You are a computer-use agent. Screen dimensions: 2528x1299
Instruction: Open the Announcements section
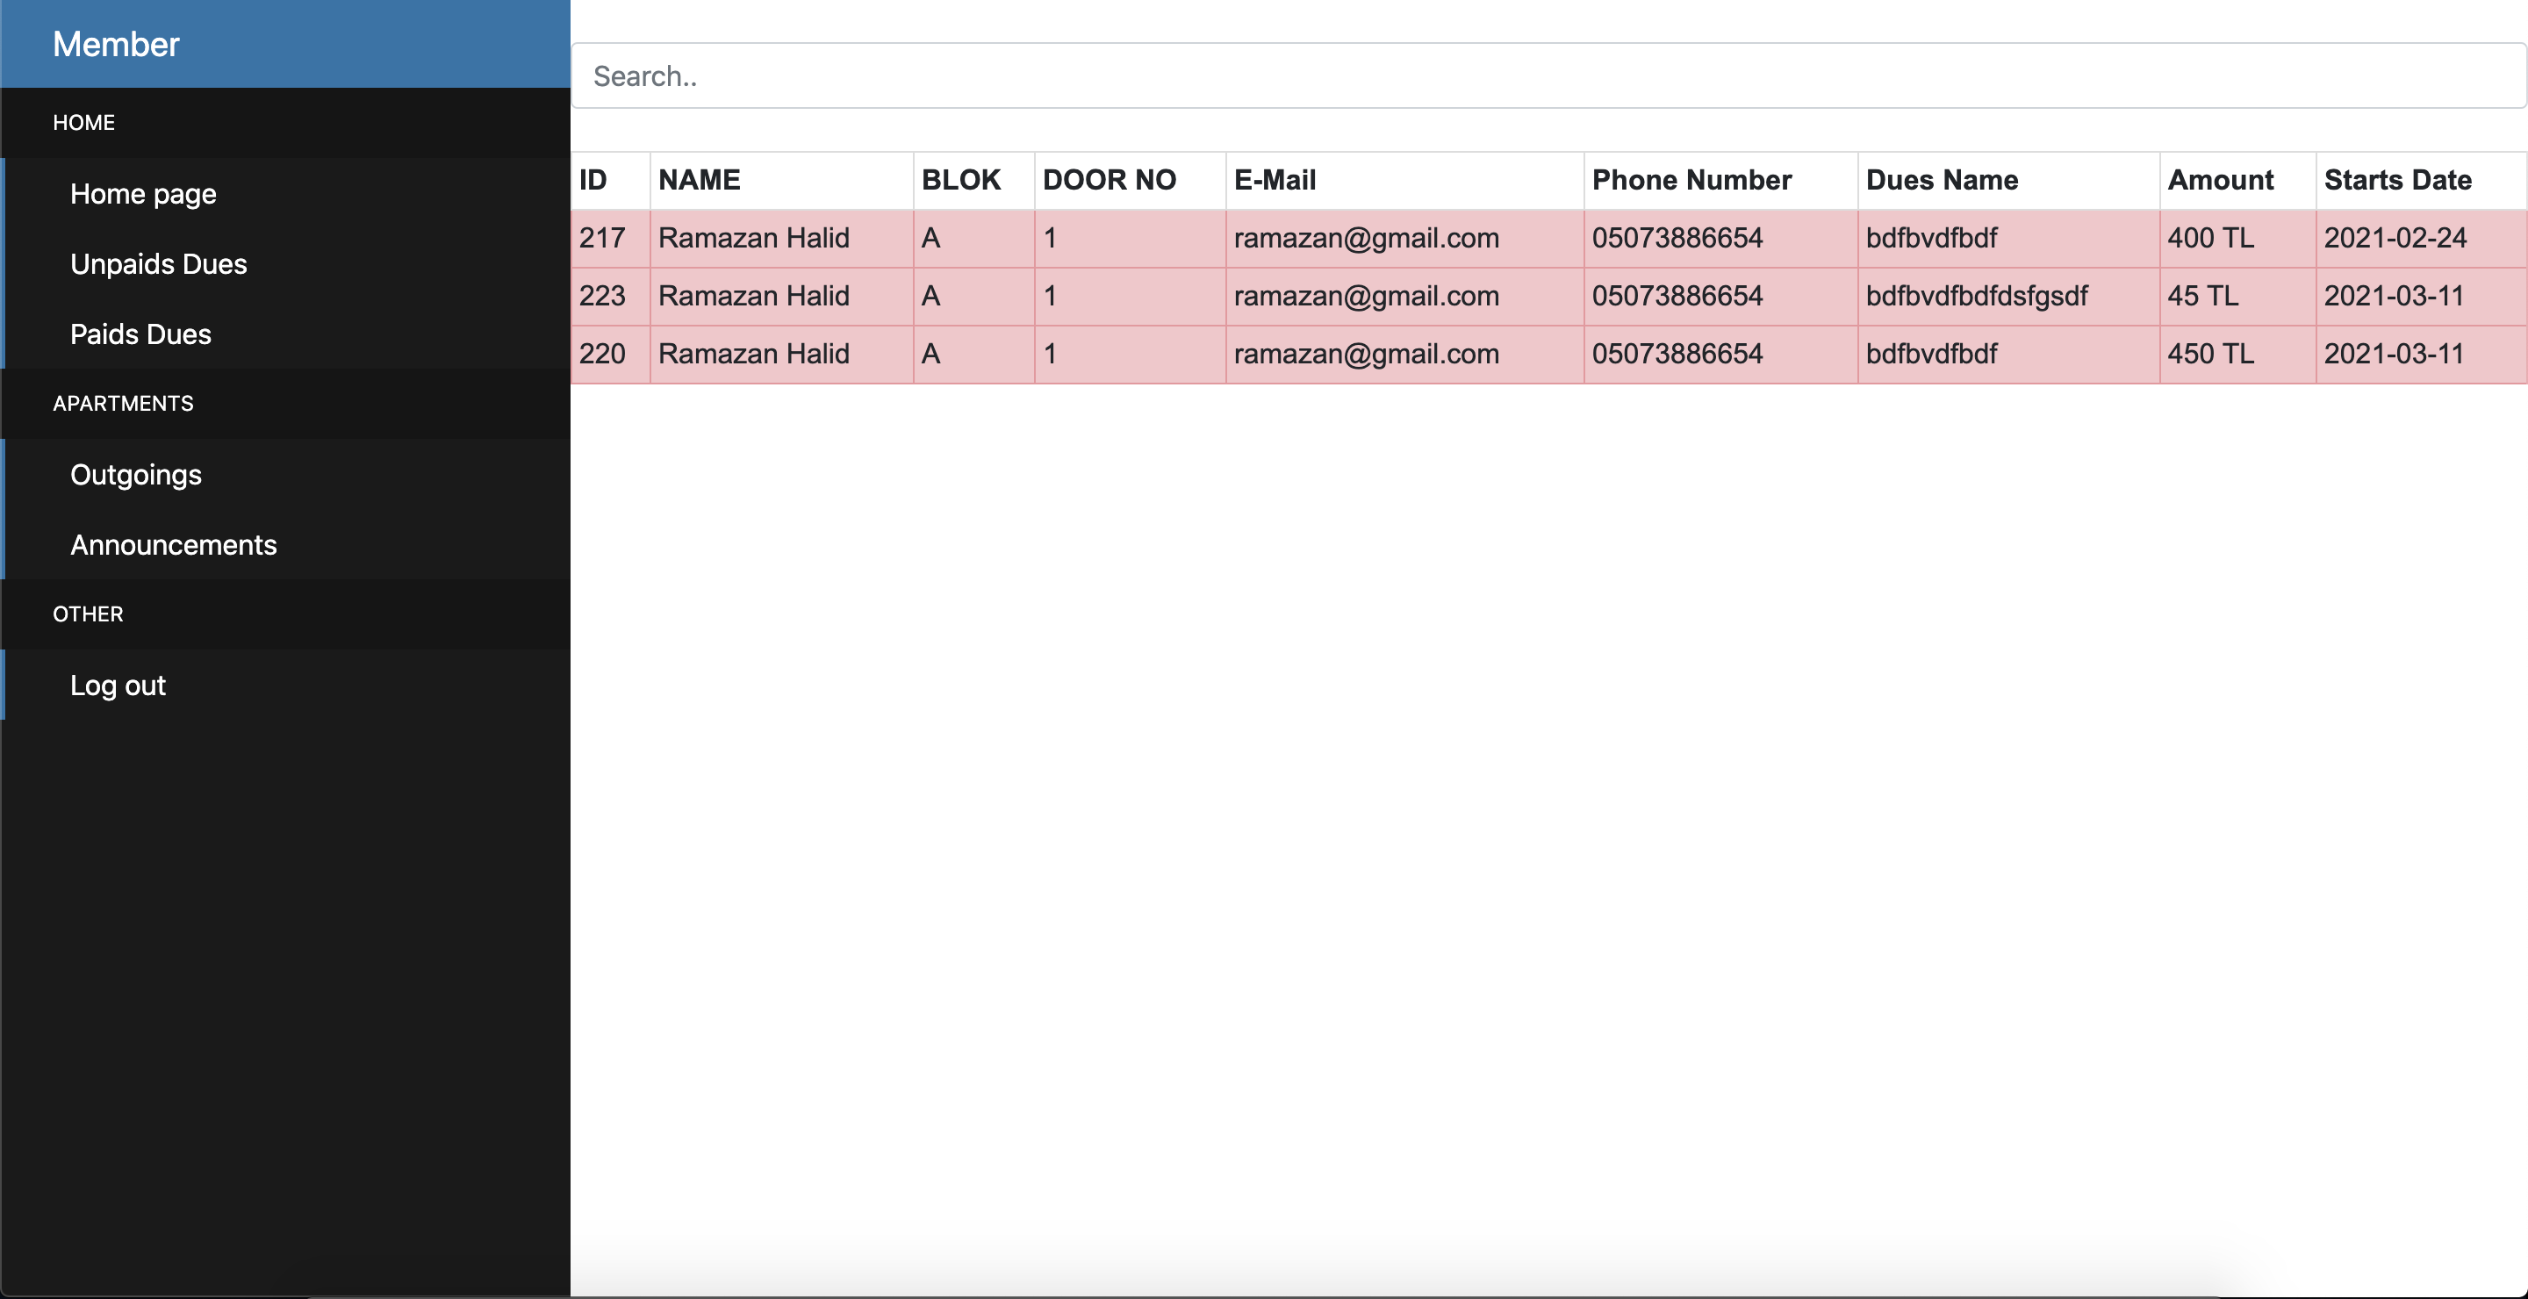[173, 544]
